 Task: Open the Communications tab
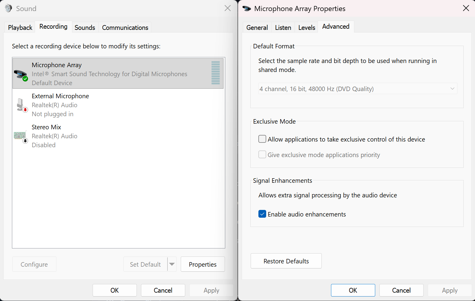[x=125, y=27]
